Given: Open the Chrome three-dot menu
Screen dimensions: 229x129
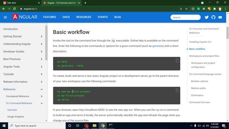Looking at the screenshot, I should point(225,9).
